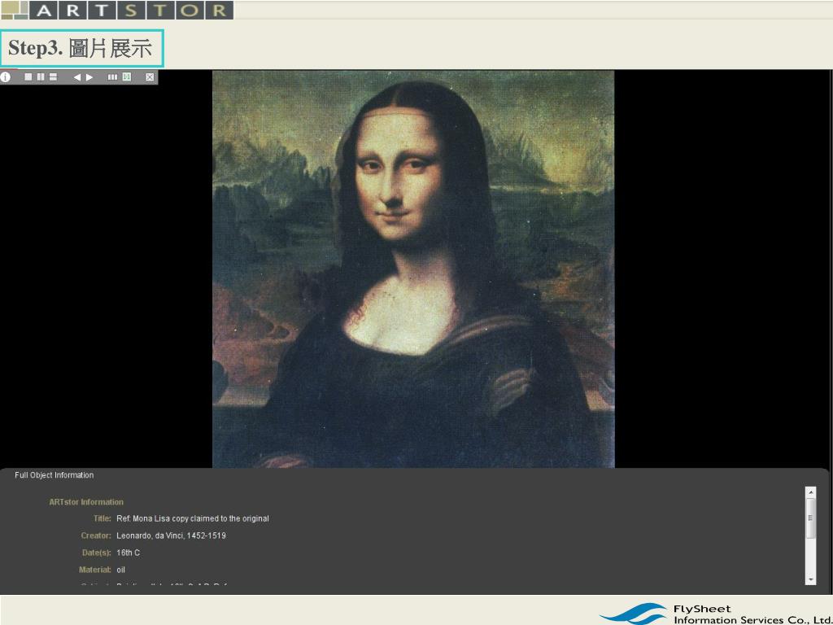The height and width of the screenshot is (625, 833).
Task: Click the information panel scrollbar thumb
Action: tap(811, 518)
